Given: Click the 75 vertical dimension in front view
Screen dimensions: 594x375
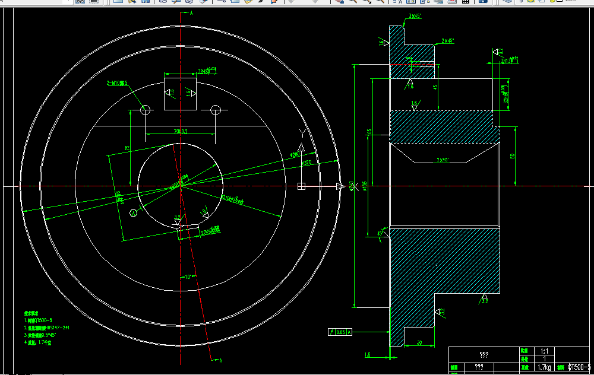Looking at the screenshot, I should click(128, 148).
